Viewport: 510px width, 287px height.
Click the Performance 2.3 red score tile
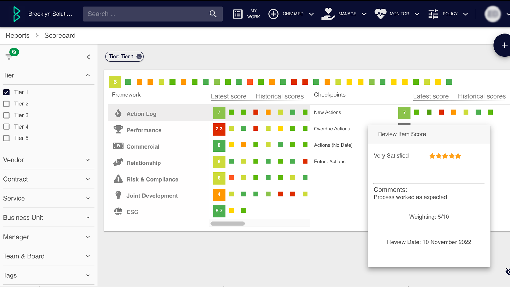click(x=219, y=129)
